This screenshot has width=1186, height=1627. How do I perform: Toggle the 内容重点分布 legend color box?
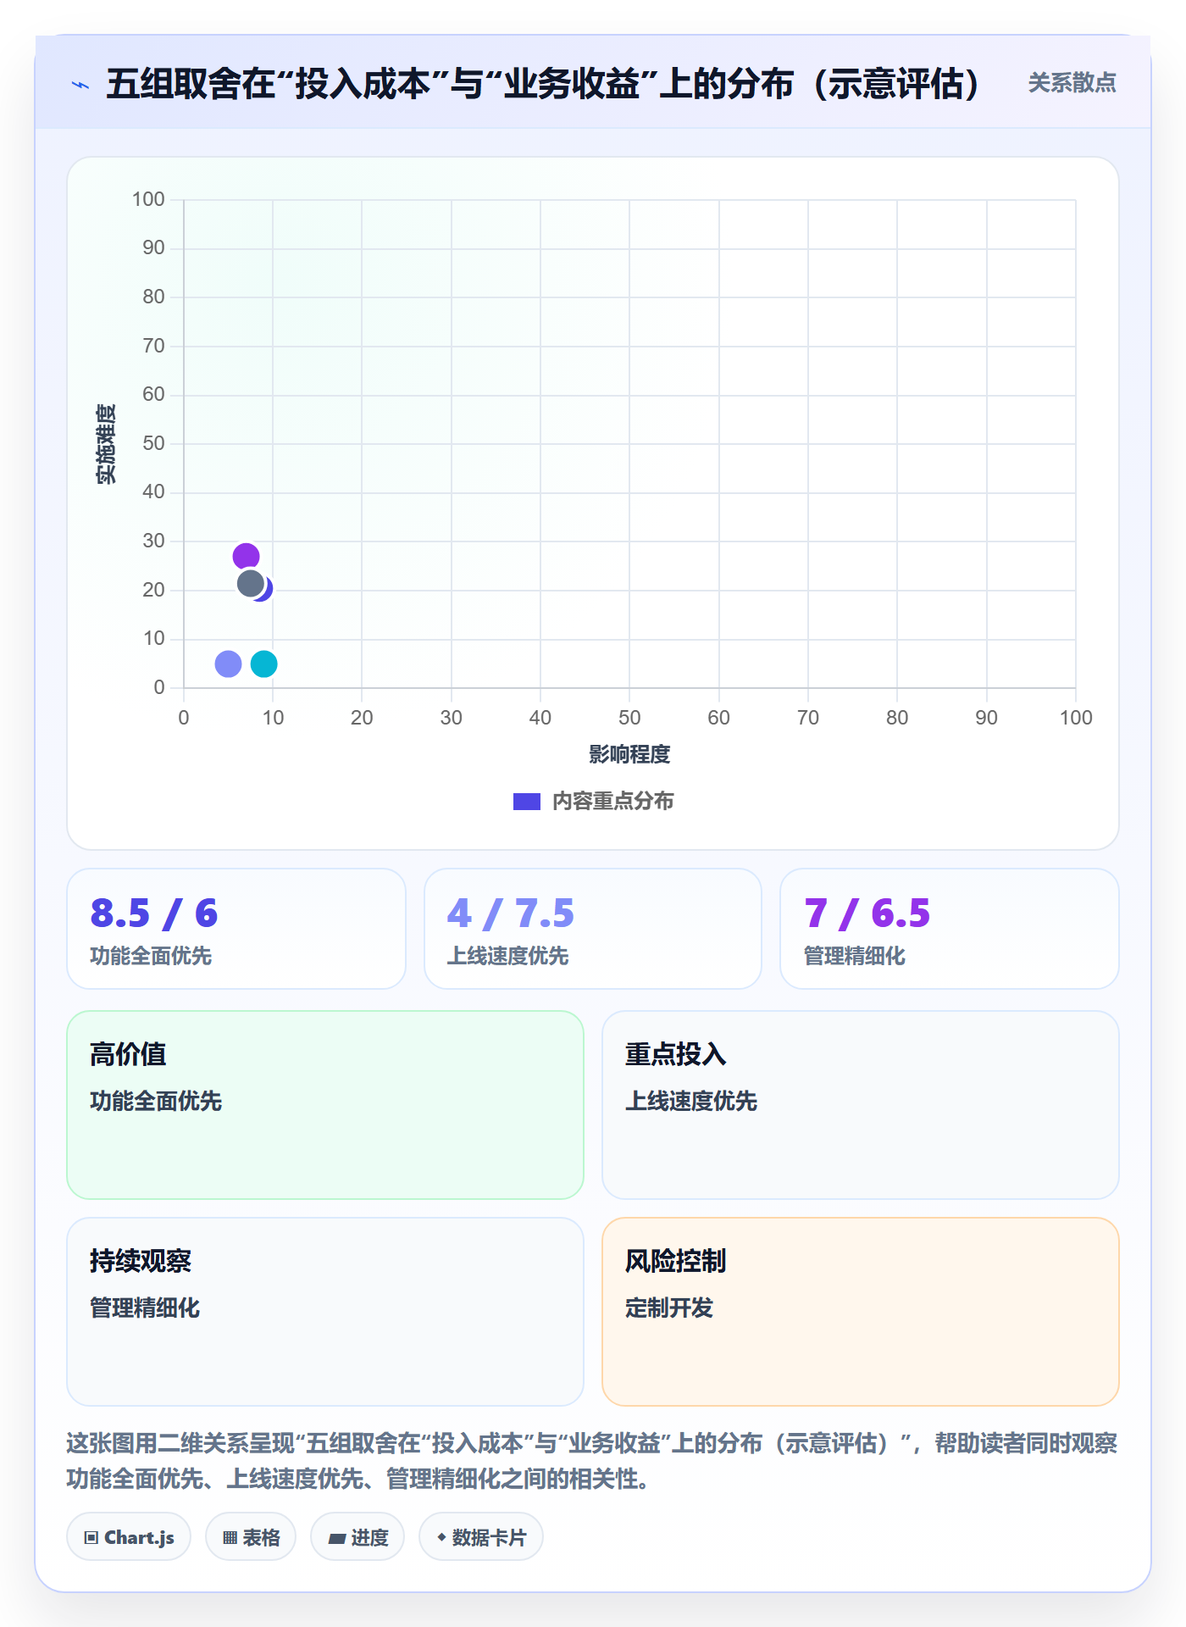click(527, 802)
